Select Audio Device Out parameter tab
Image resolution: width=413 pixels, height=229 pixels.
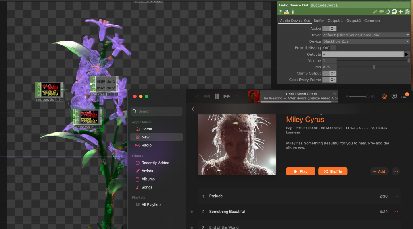pos(295,21)
